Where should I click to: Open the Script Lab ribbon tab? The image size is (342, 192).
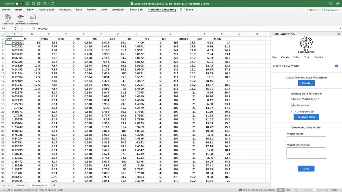coord(136,10)
